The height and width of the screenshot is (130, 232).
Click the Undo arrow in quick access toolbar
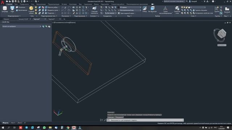click(x=28, y=1)
